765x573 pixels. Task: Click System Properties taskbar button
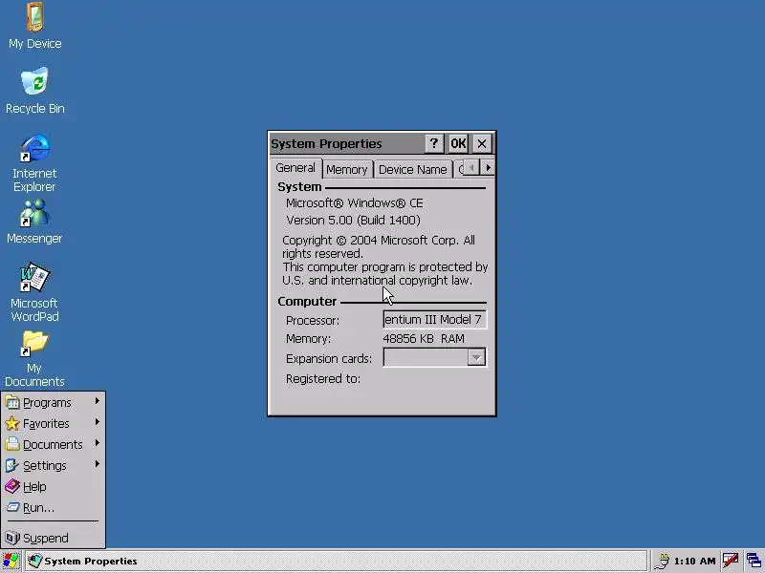coord(336,561)
